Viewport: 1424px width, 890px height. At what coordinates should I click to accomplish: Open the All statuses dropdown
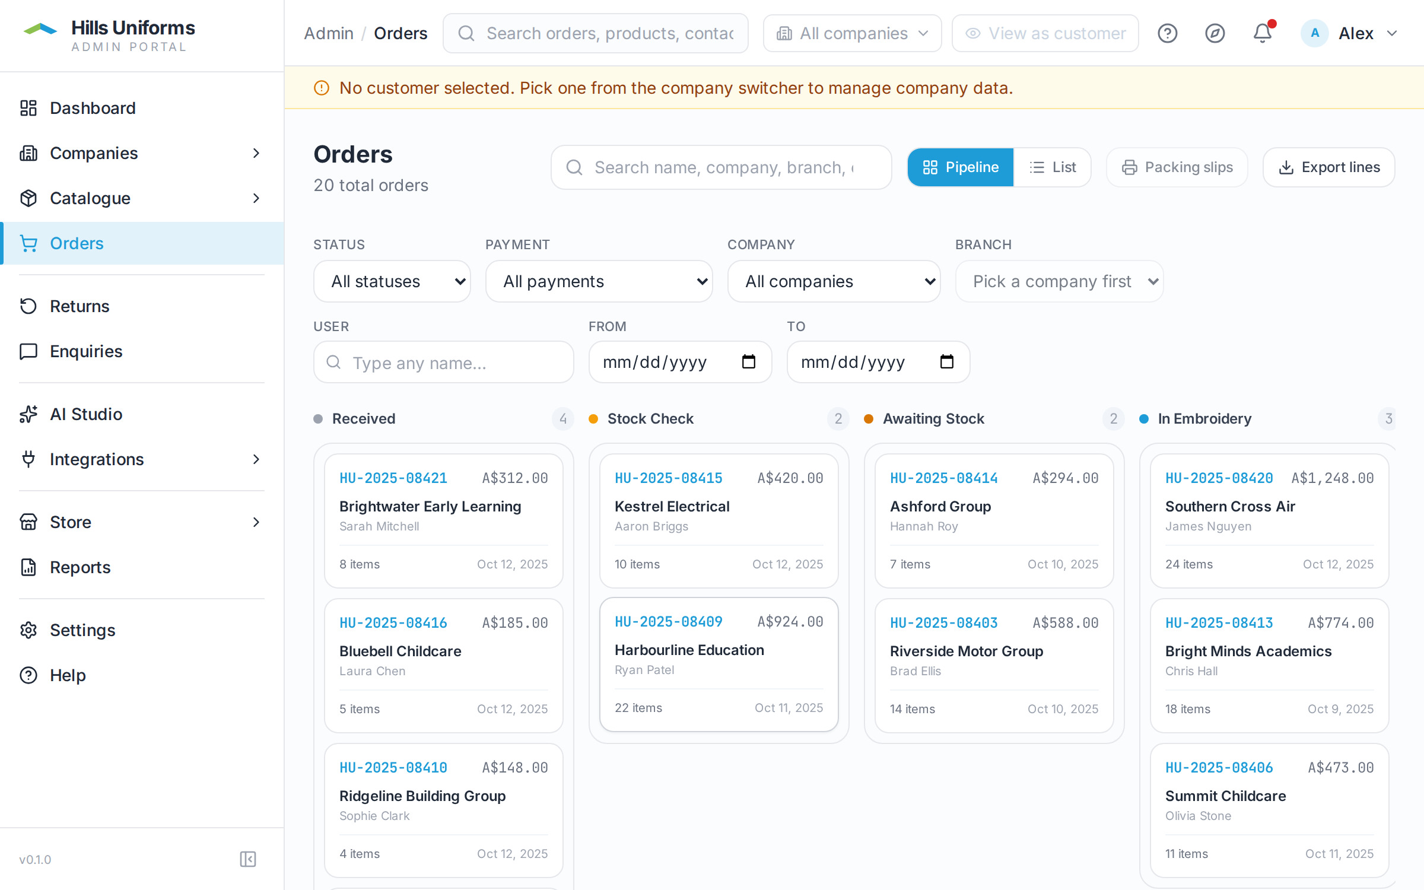(392, 281)
